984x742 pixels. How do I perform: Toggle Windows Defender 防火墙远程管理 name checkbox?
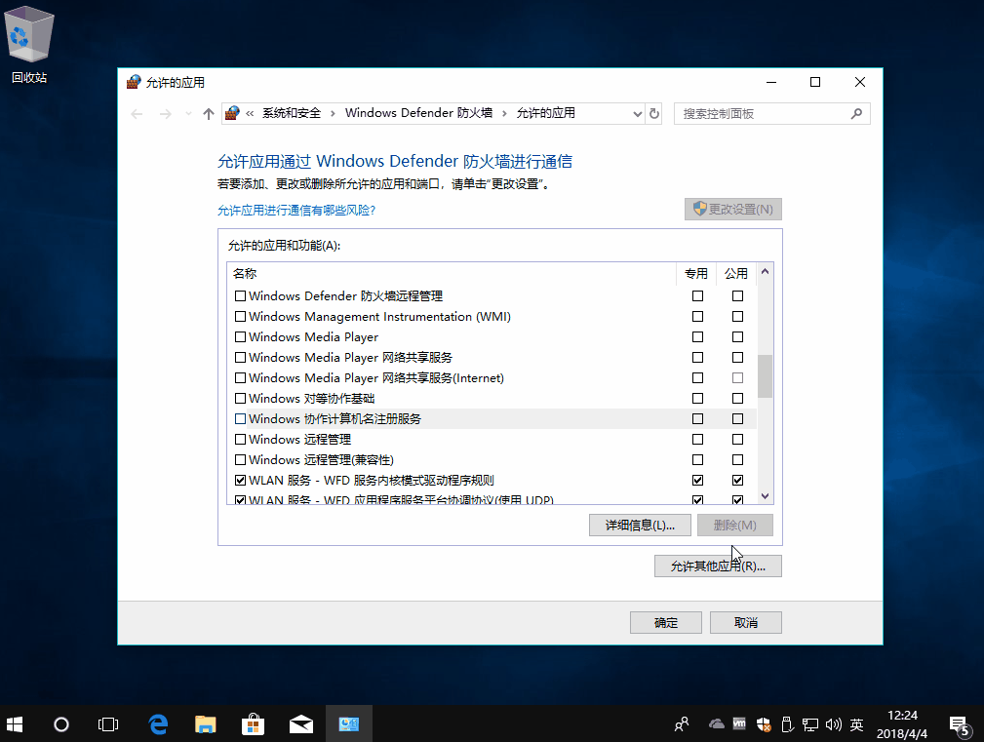pyautogui.click(x=240, y=295)
